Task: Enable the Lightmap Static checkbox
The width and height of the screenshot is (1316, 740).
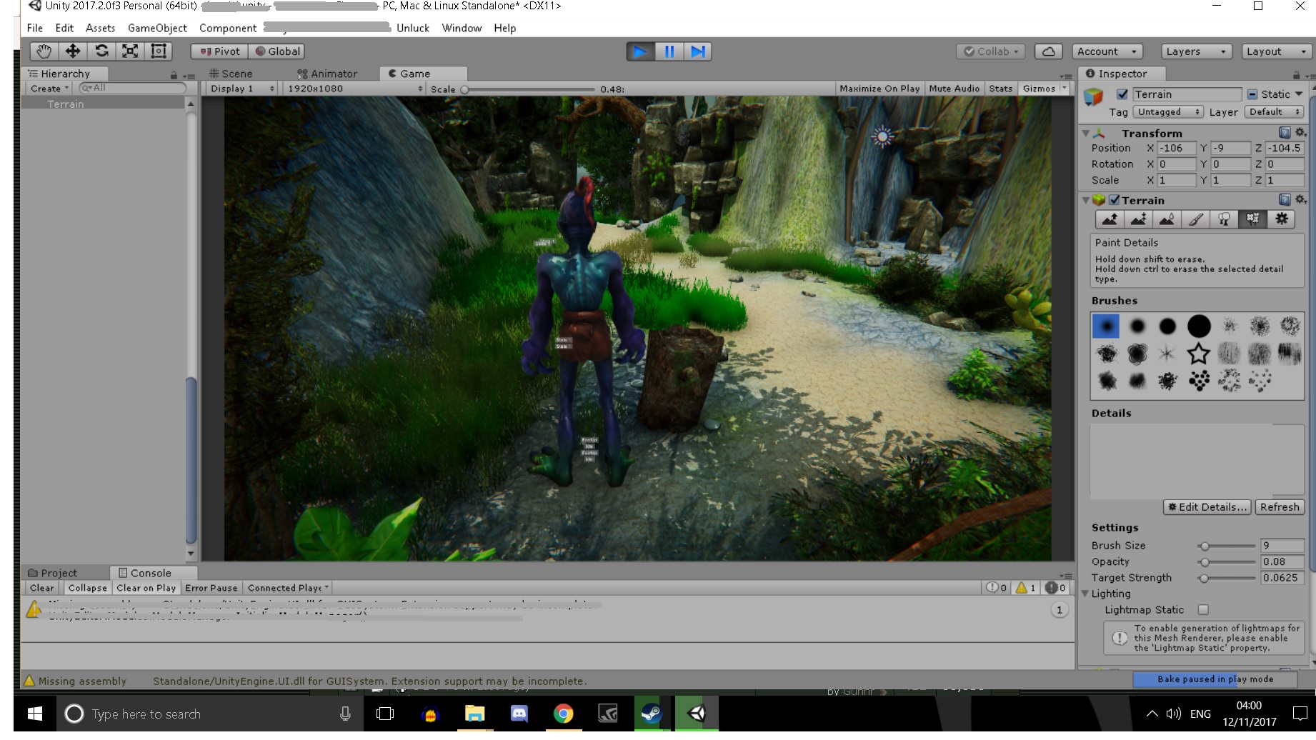Action: pyautogui.click(x=1203, y=610)
